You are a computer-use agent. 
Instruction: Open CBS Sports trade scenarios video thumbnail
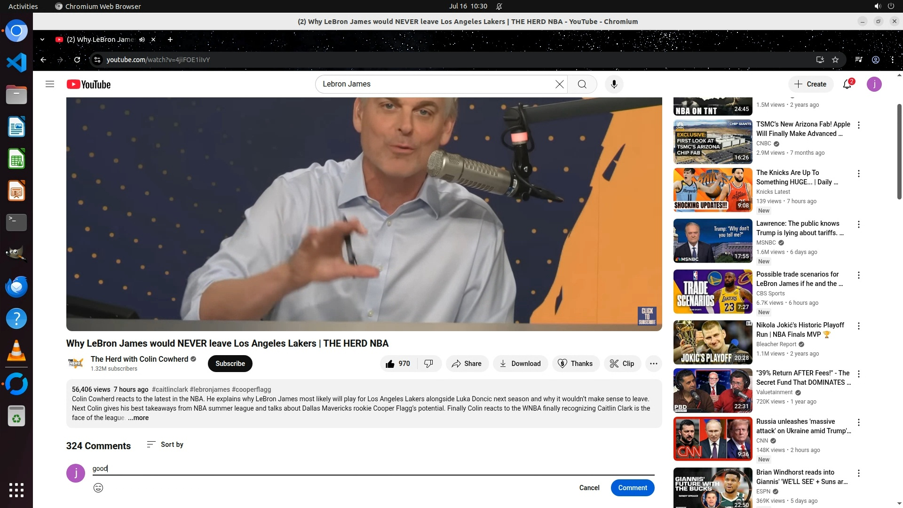pos(713,292)
